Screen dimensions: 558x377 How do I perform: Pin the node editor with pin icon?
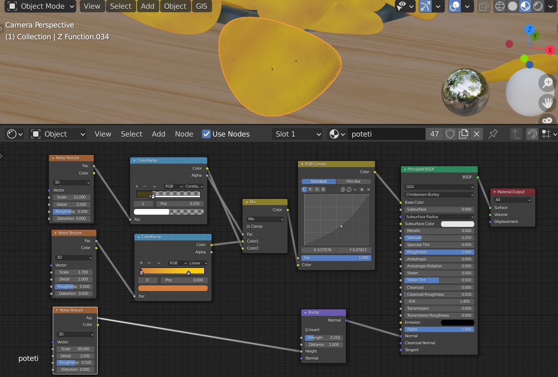pyautogui.click(x=493, y=134)
